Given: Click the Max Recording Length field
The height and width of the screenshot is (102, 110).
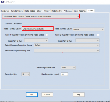Looking at the screenshot, I should [64, 74].
